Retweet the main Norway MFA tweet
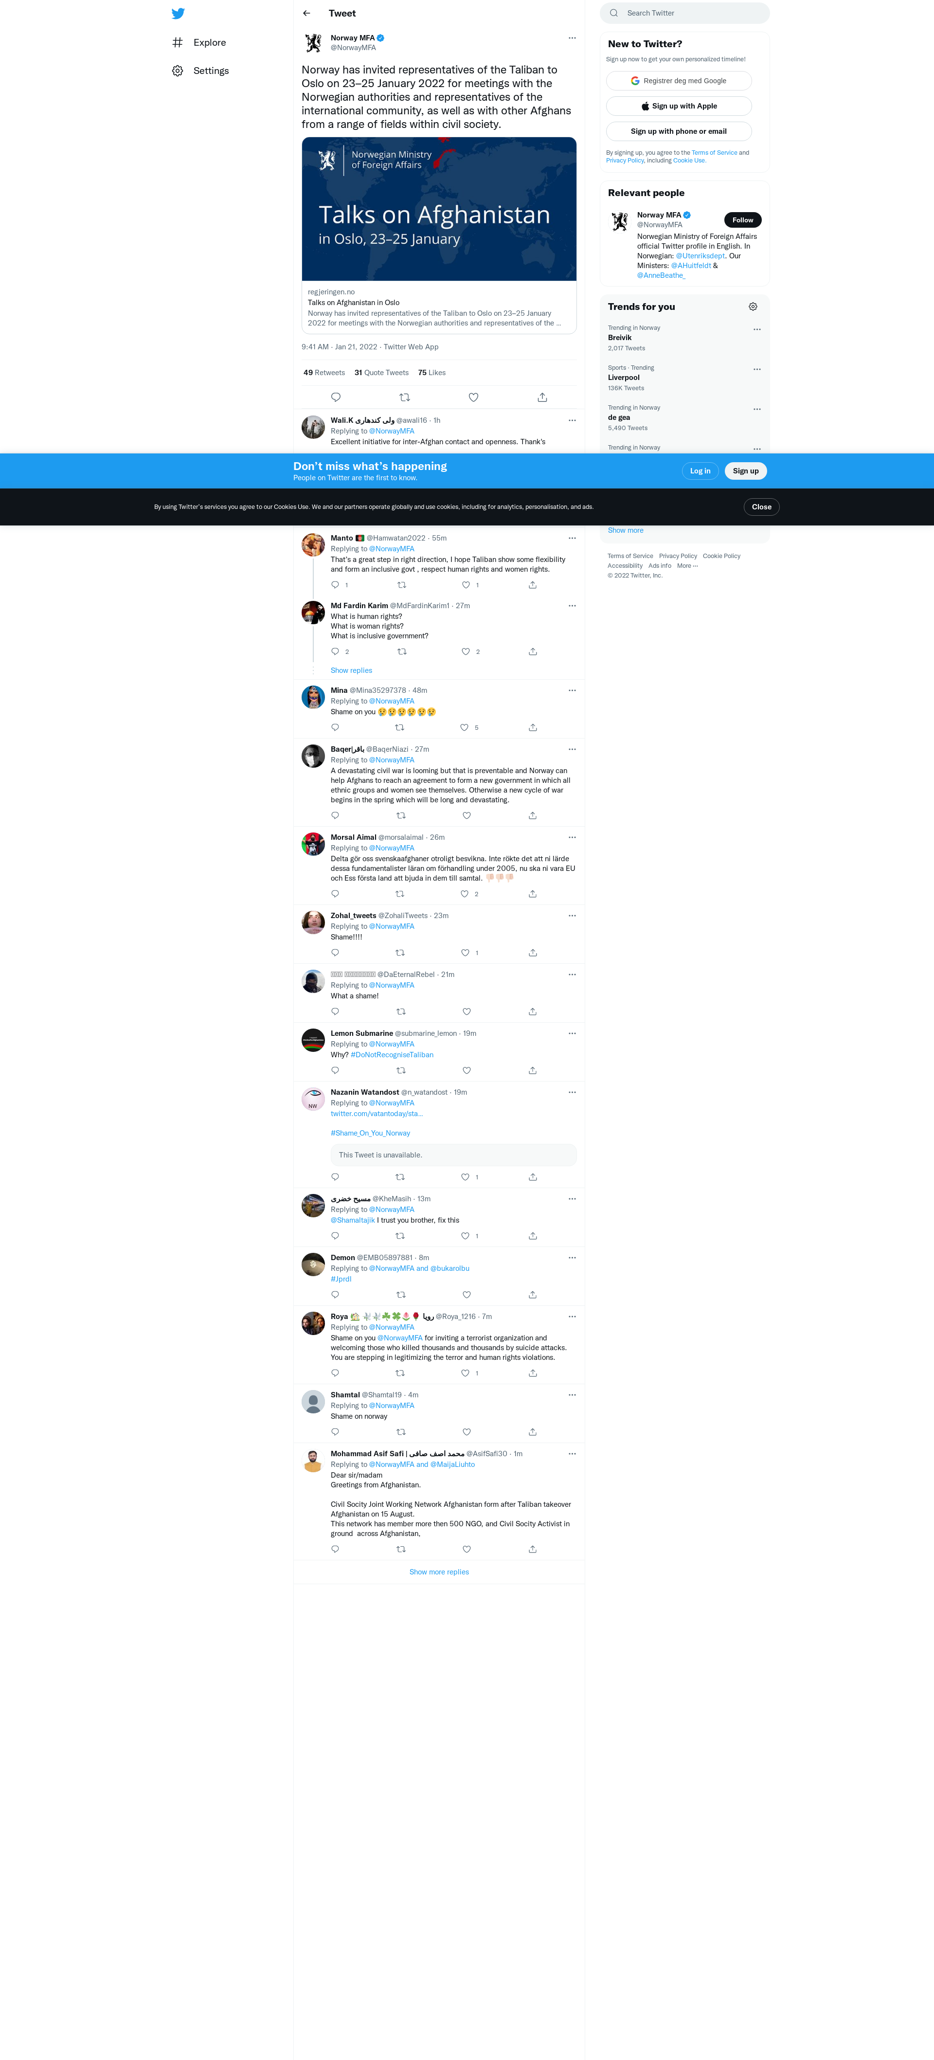The height and width of the screenshot is (2060, 934). click(x=405, y=398)
